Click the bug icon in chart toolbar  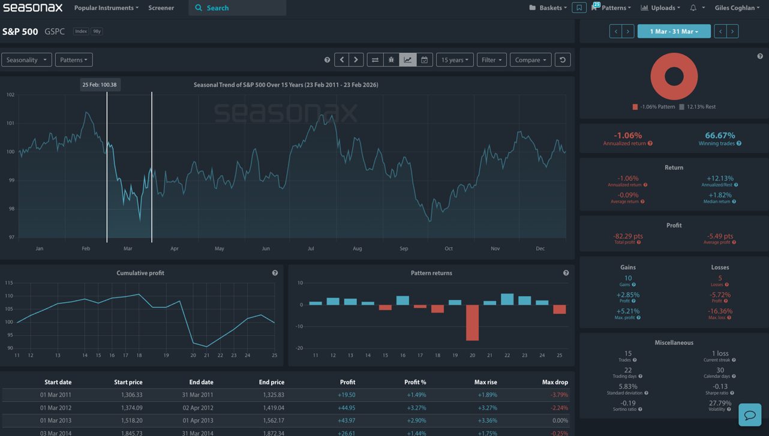[x=391, y=60]
